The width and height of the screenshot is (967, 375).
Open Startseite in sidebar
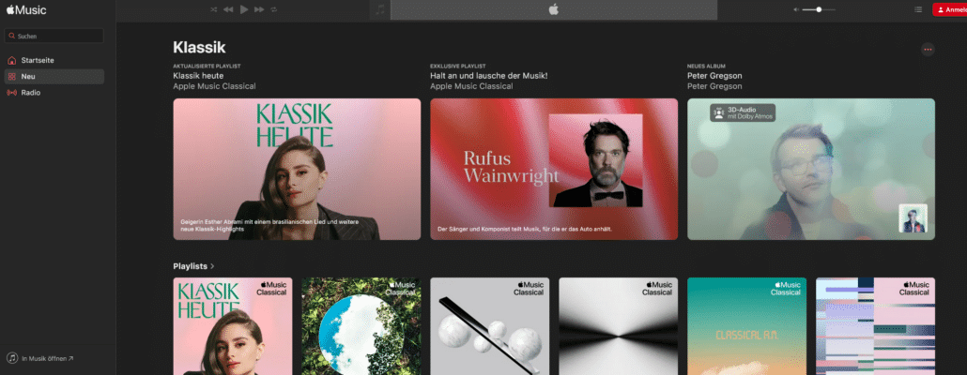54,60
